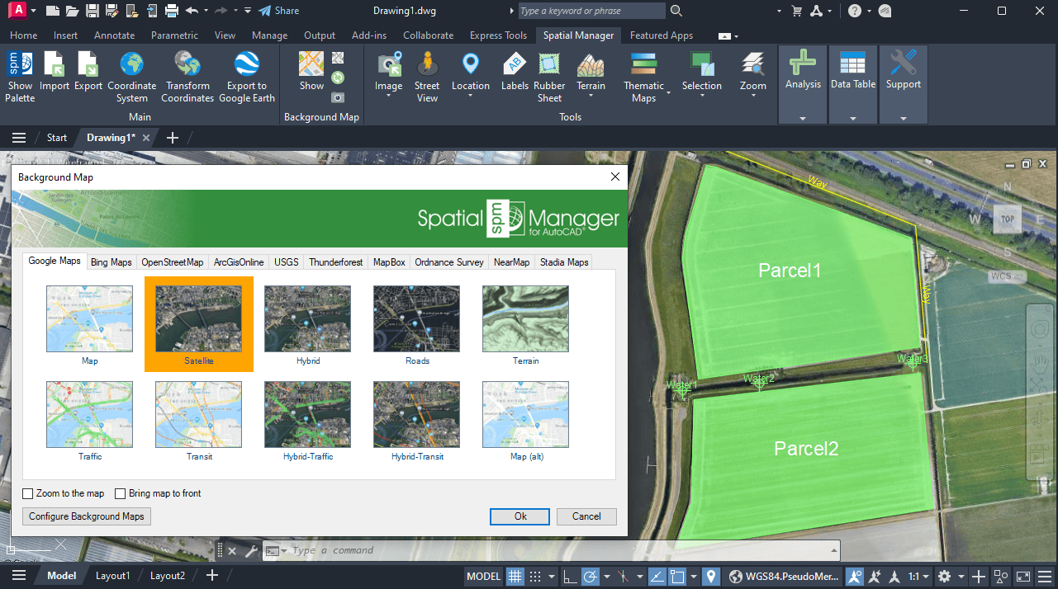Open the AutoCAD application menu

(x=18, y=11)
